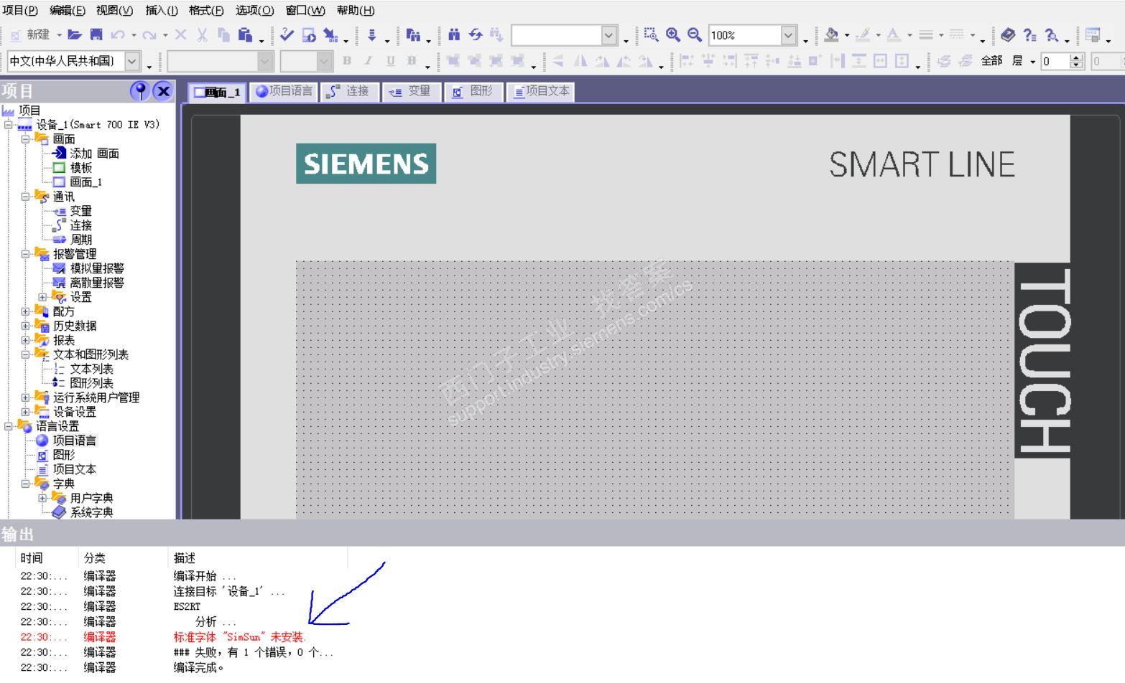Image resolution: width=1125 pixels, height=683 pixels.
Task: Select 模板 in project tree
Action: click(x=81, y=168)
